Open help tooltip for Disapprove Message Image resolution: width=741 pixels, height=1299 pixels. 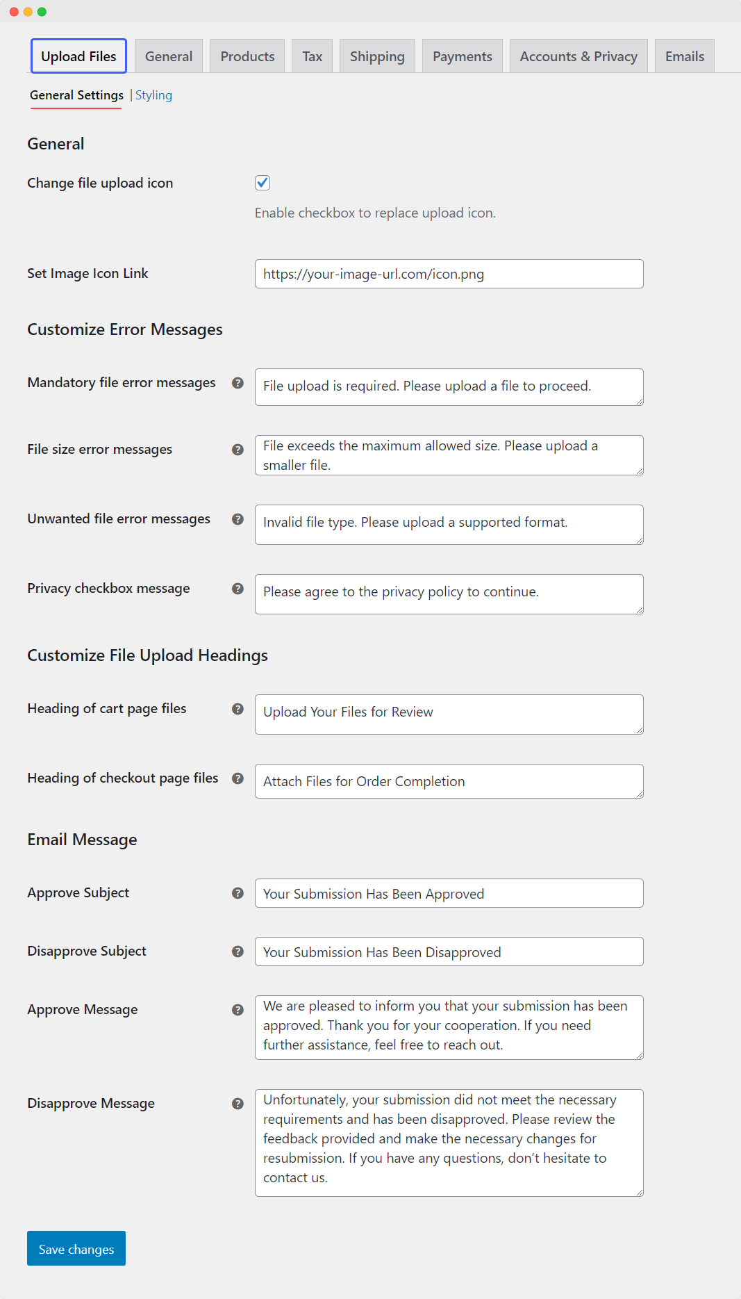(x=238, y=1104)
